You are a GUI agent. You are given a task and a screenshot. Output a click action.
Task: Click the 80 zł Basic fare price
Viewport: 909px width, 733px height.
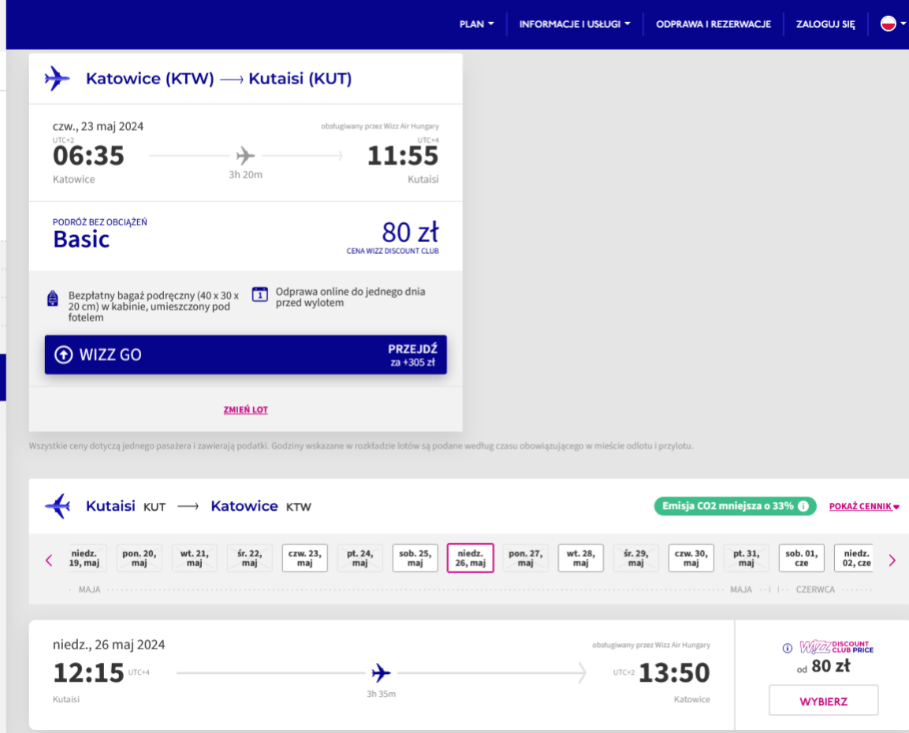click(410, 233)
